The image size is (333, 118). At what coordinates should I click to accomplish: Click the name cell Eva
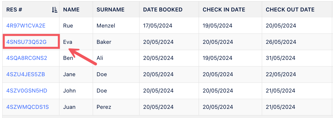68,42
